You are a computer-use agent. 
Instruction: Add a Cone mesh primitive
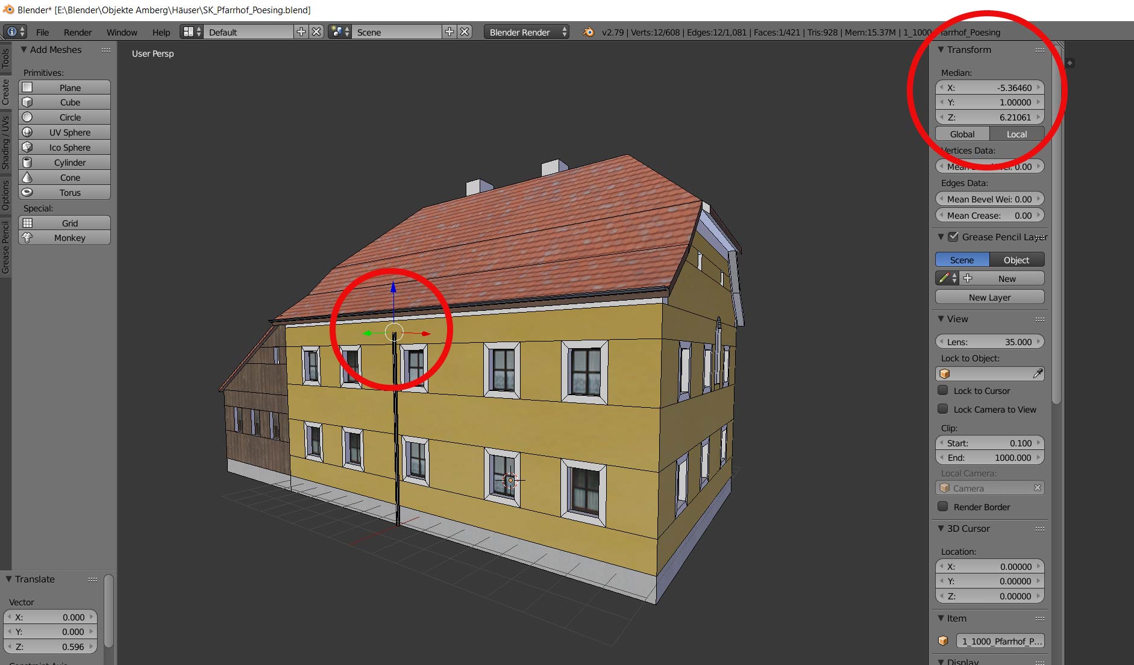[64, 178]
